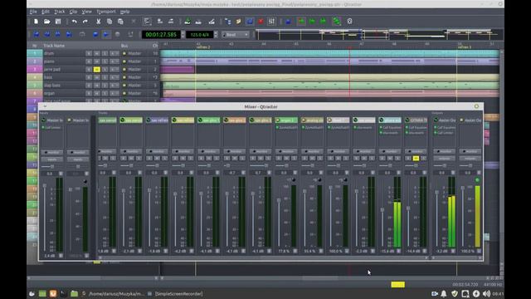Click the mixer horizontal scrollbar

click(x=262, y=258)
